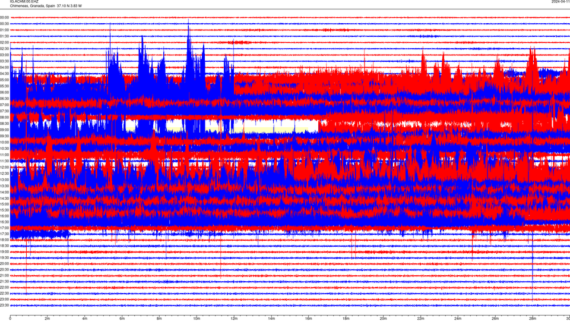Select the '03:30' time row label

pyautogui.click(x=4, y=61)
